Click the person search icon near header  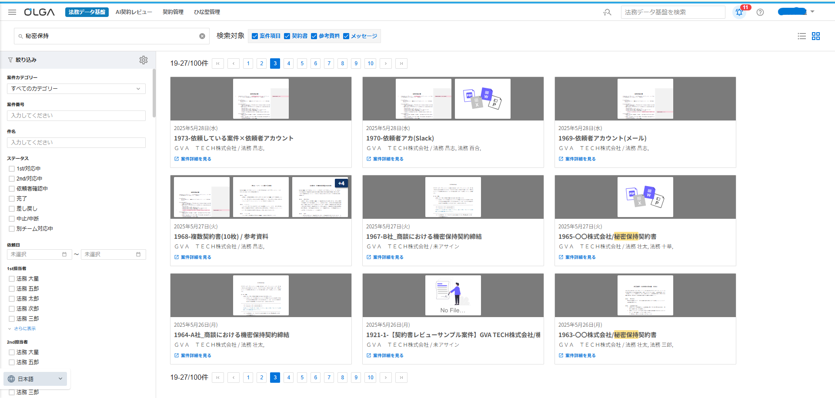[607, 12]
